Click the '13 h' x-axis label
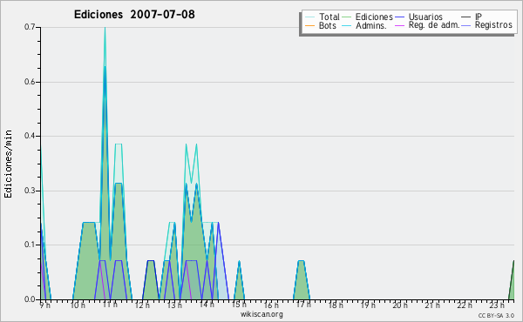This screenshot has height=322, width=523. pos(175,305)
